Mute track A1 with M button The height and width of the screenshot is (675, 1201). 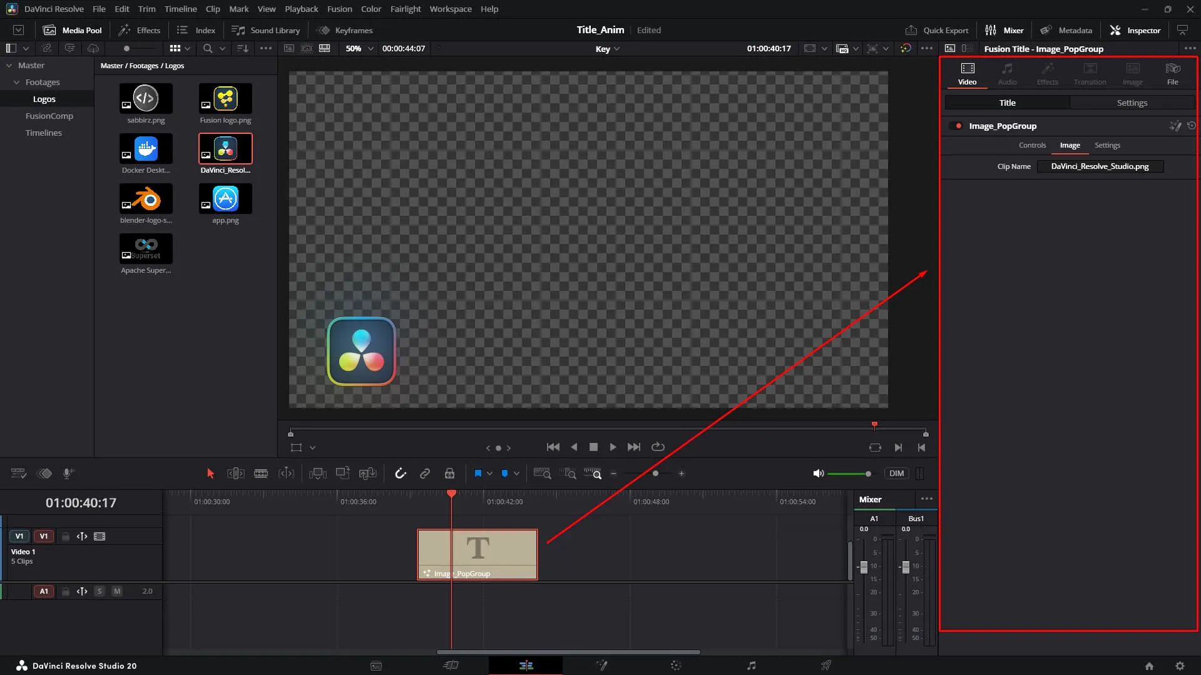click(x=116, y=591)
